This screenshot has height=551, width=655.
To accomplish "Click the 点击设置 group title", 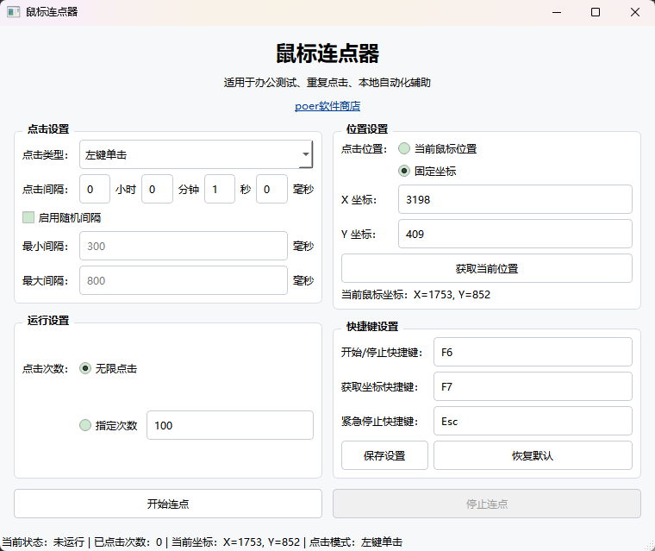I will 48,128.
